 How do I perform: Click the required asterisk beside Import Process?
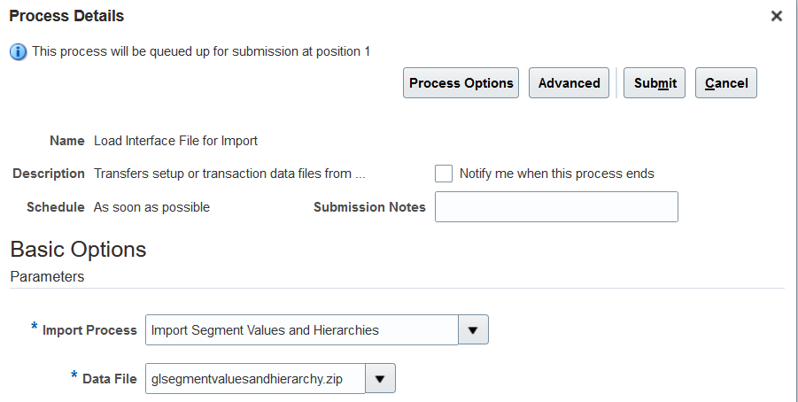(x=34, y=326)
